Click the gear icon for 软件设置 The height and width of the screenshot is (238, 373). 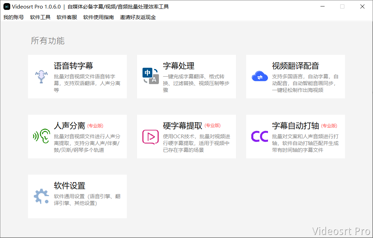[41, 196]
